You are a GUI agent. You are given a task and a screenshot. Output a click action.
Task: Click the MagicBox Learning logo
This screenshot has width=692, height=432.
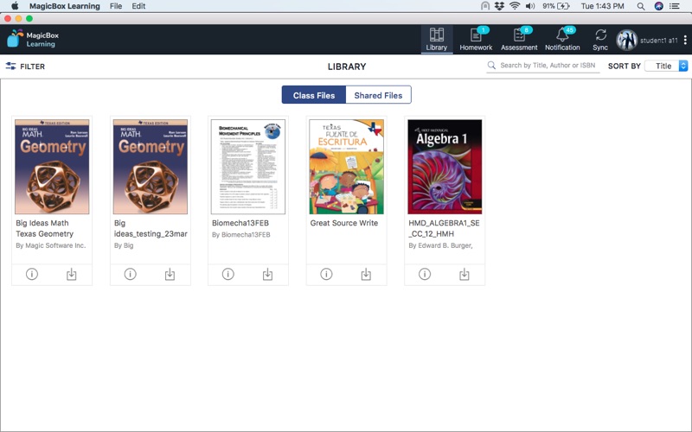pos(33,39)
